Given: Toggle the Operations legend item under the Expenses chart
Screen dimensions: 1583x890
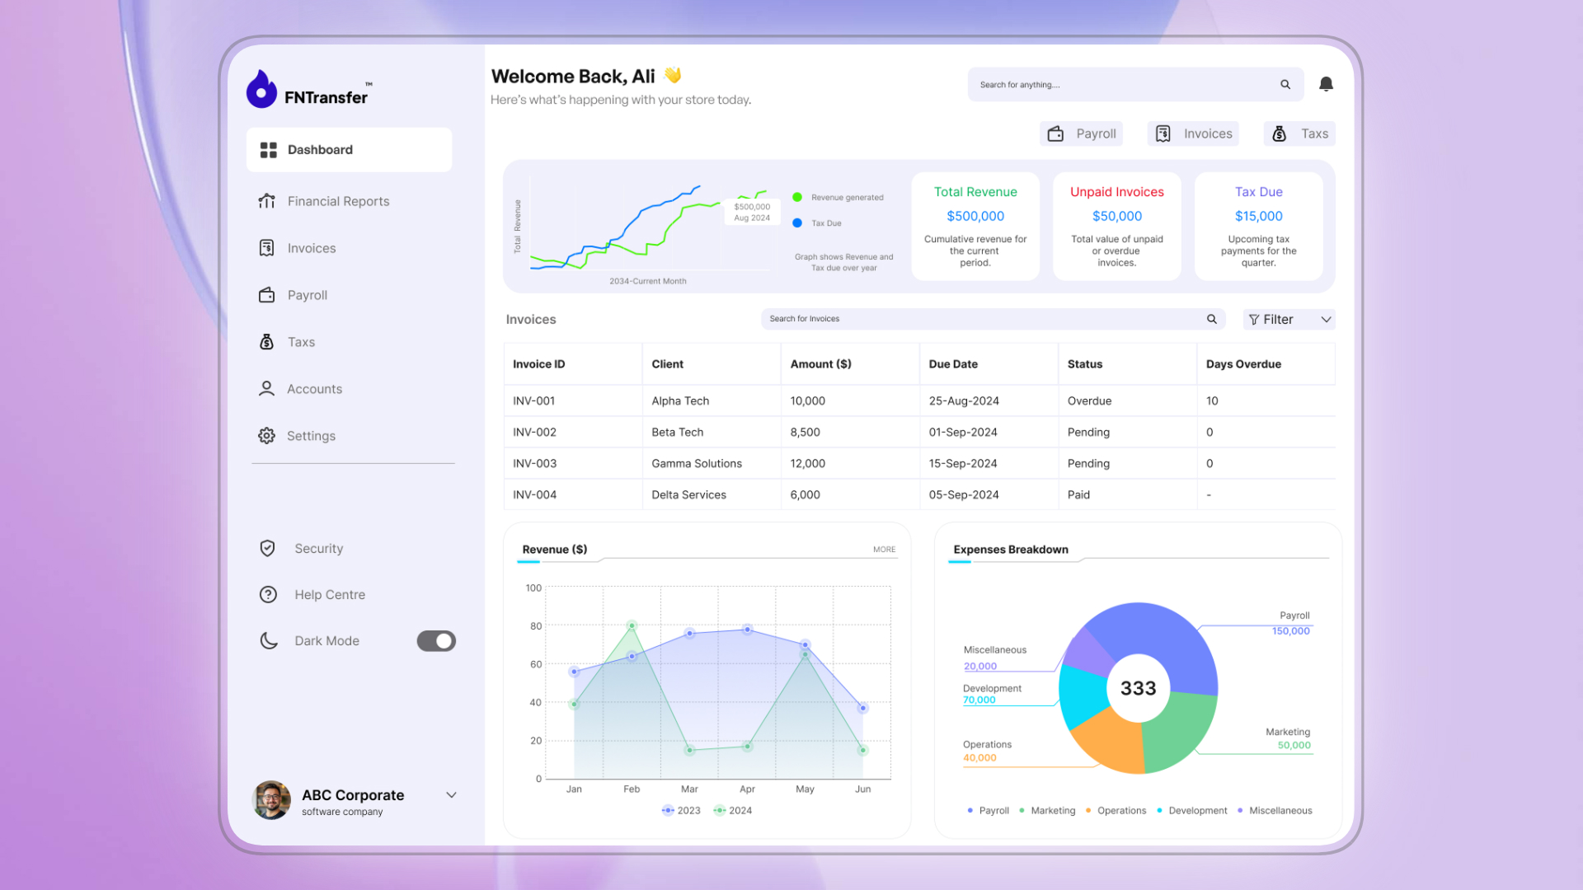Looking at the screenshot, I should click(x=1116, y=811).
